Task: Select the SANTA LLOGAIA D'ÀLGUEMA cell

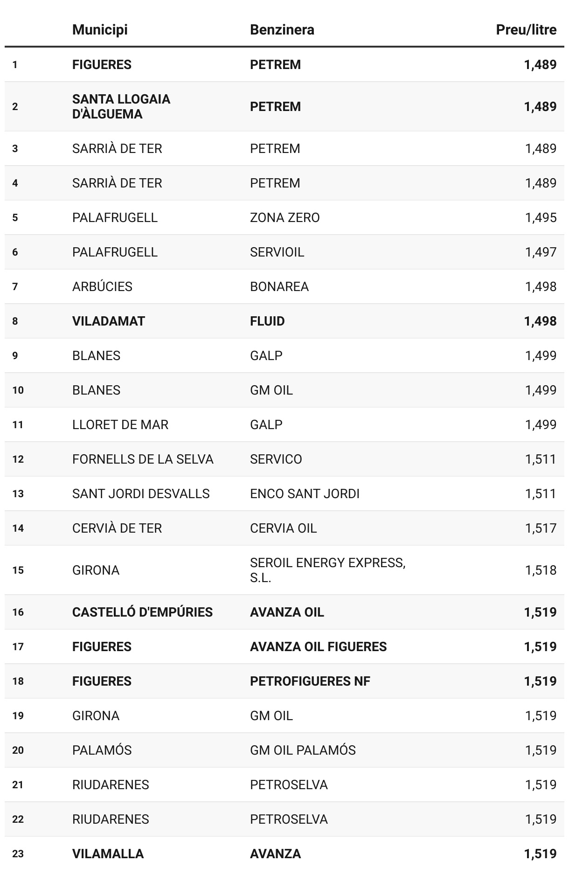Action: 121,106
